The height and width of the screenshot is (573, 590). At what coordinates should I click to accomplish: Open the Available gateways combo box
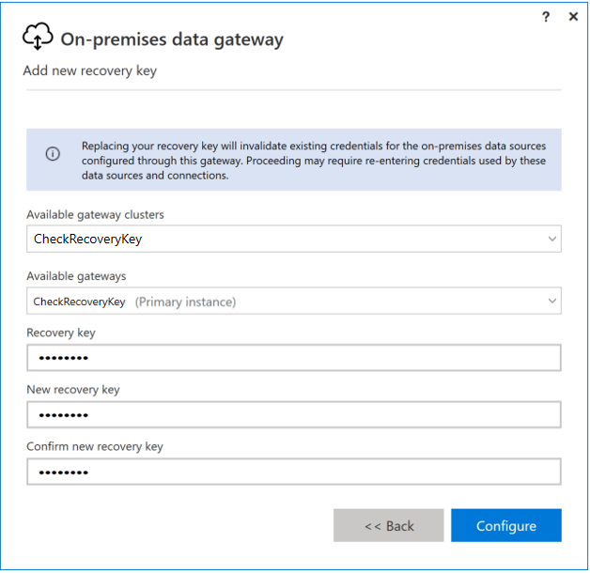click(282, 302)
